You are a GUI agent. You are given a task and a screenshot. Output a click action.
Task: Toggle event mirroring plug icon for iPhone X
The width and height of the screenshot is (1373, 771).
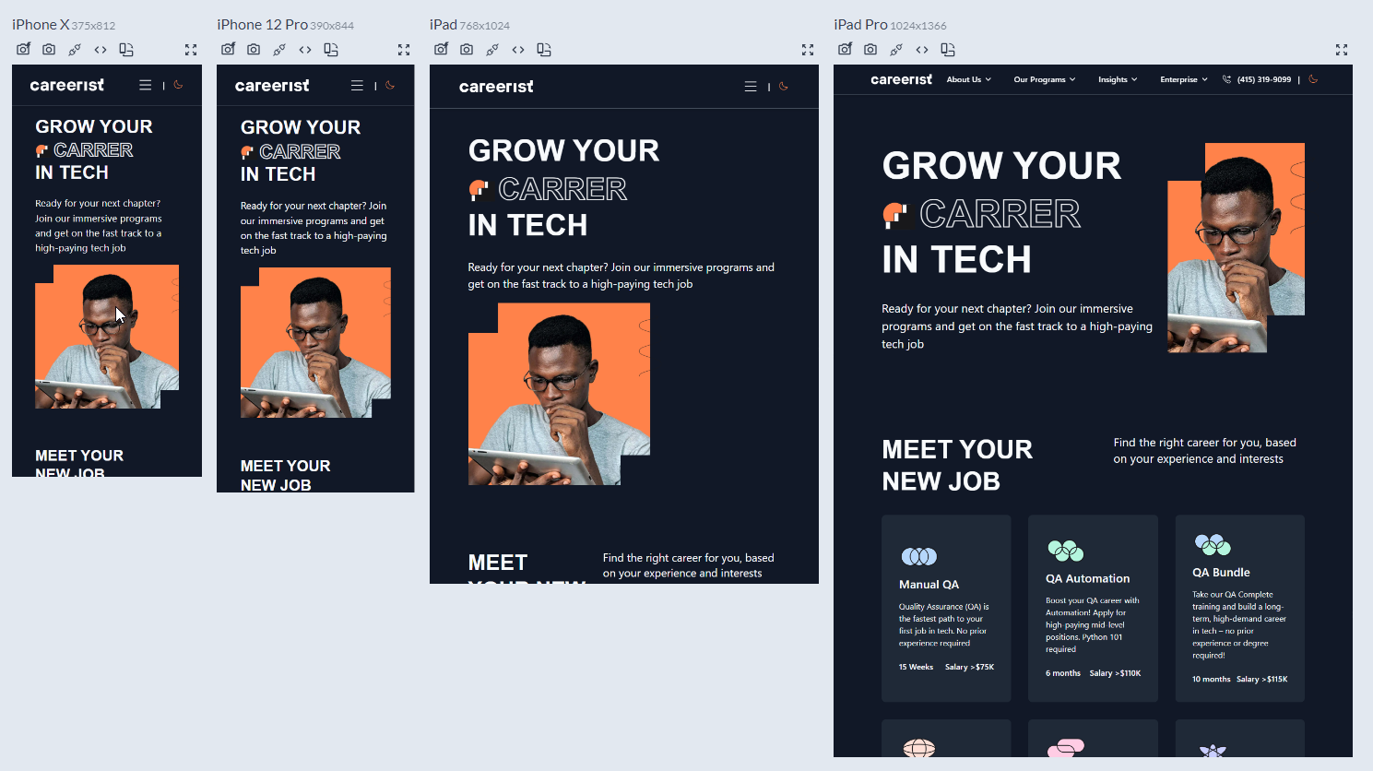pos(75,50)
